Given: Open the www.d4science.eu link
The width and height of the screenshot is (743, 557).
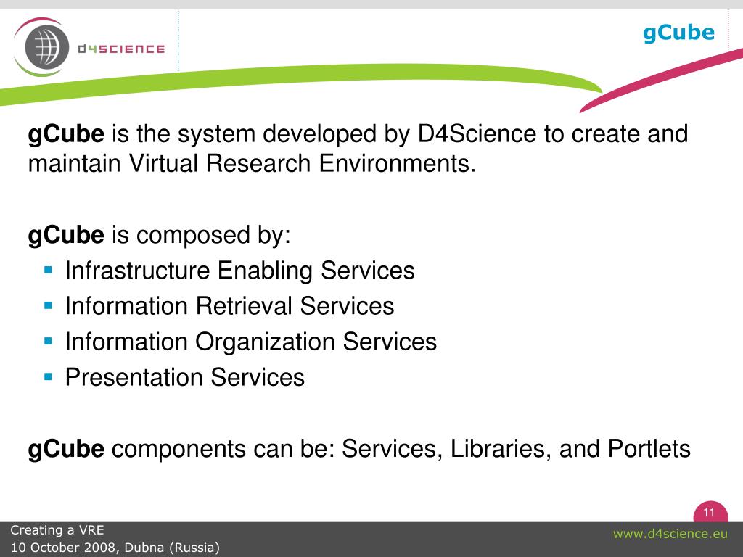Looking at the screenshot, I should tap(670, 534).
